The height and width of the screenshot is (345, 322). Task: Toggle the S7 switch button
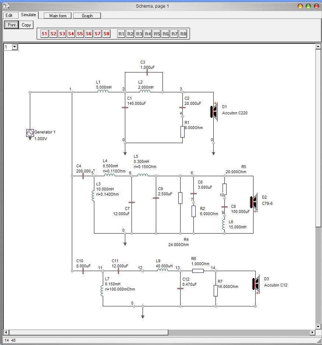click(x=97, y=34)
